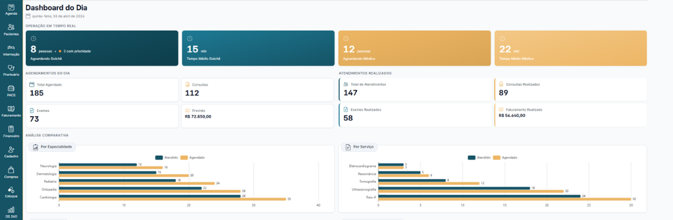Click the Total de Atendimentos value 147
The image size is (673, 220).
(351, 92)
